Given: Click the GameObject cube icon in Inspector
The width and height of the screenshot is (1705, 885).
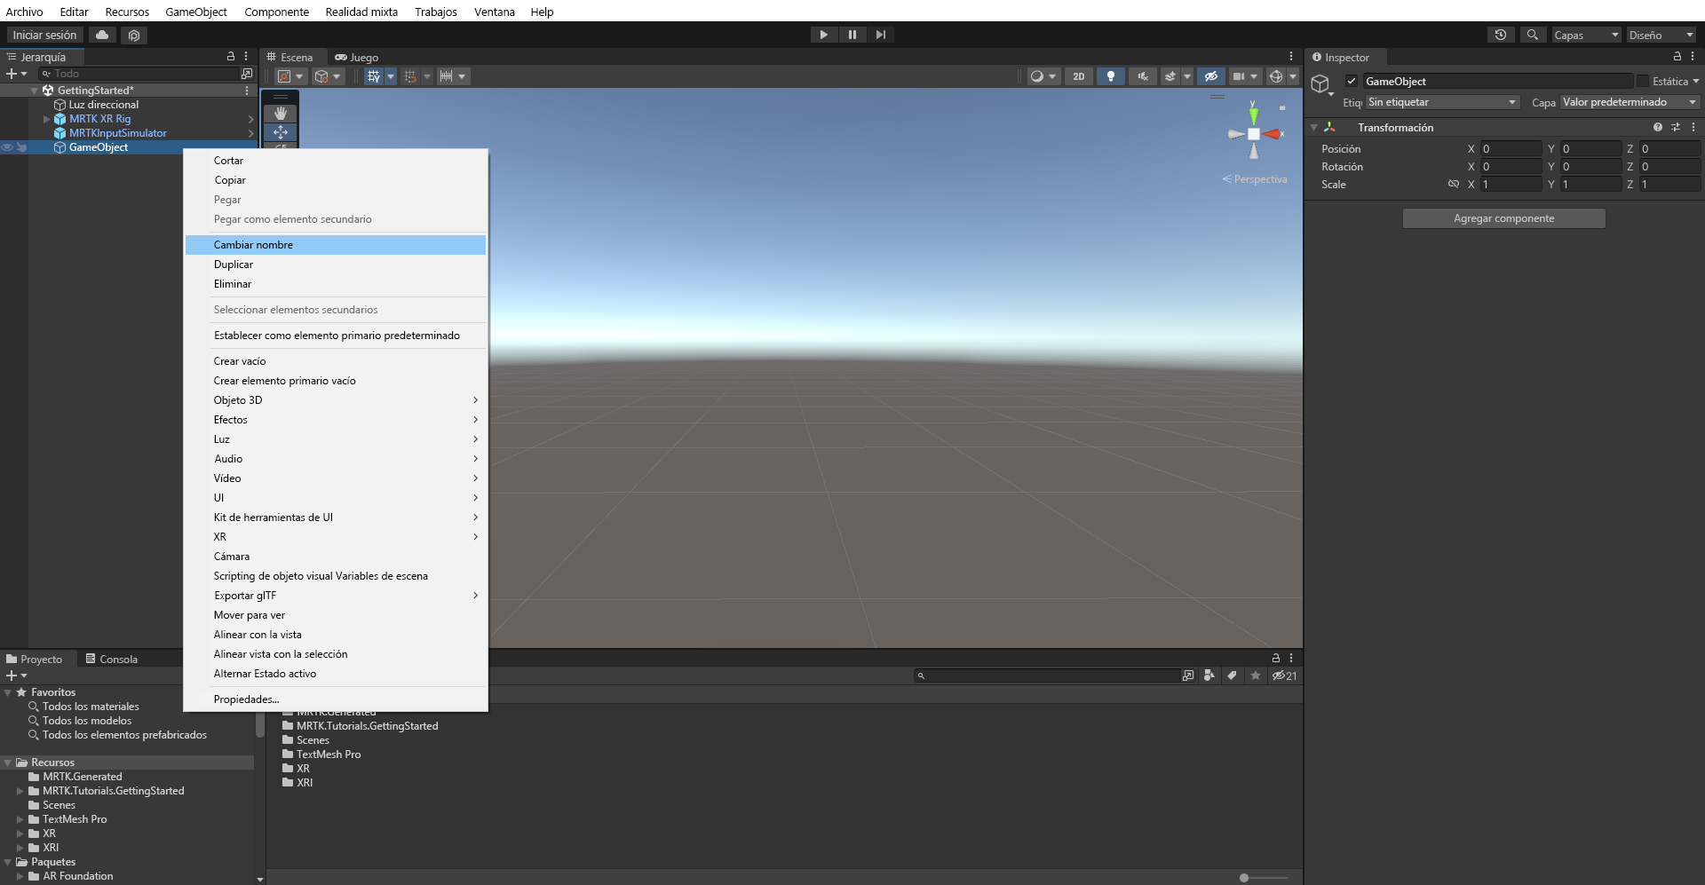Looking at the screenshot, I should point(1320,84).
